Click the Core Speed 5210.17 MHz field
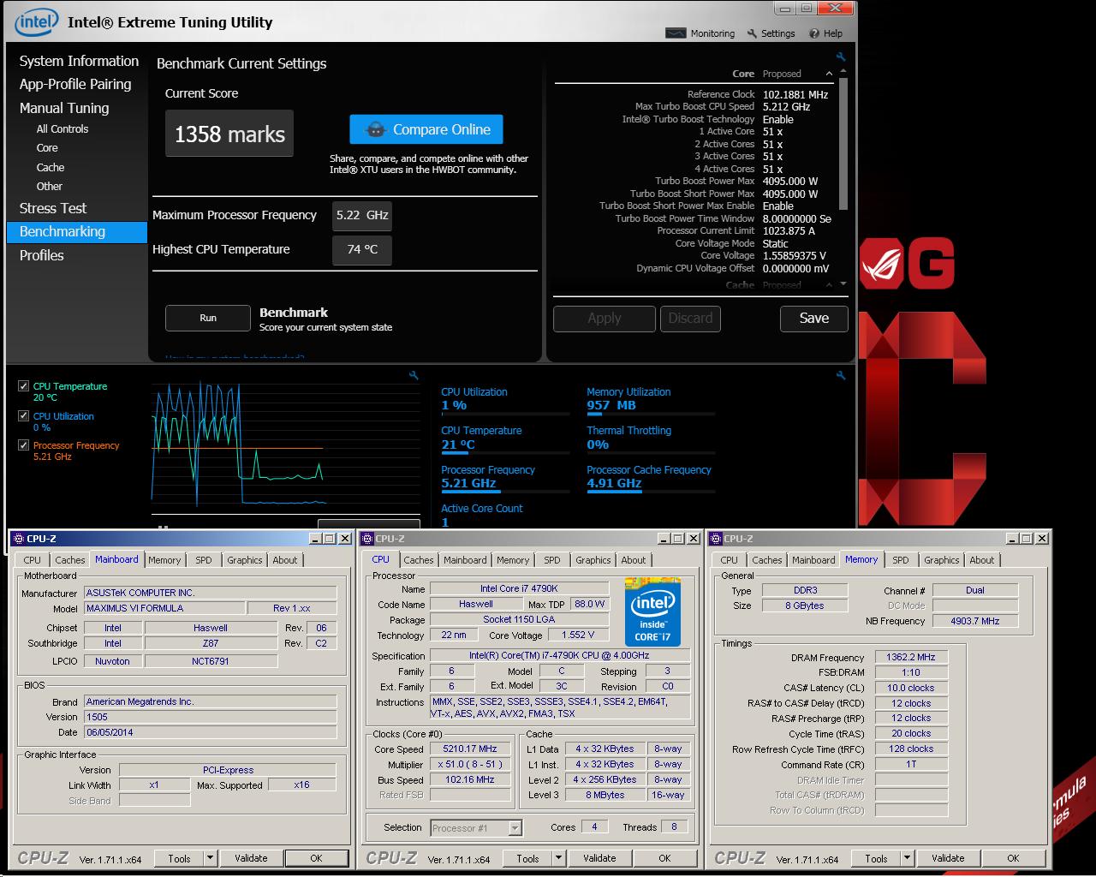1096x877 pixels. pos(470,749)
